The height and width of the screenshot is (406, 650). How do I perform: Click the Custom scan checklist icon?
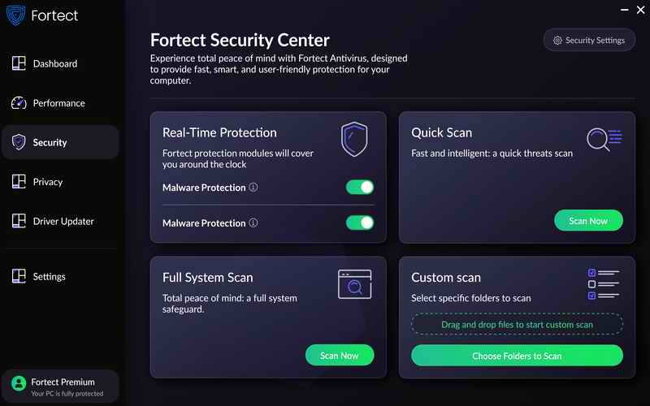coord(603,284)
